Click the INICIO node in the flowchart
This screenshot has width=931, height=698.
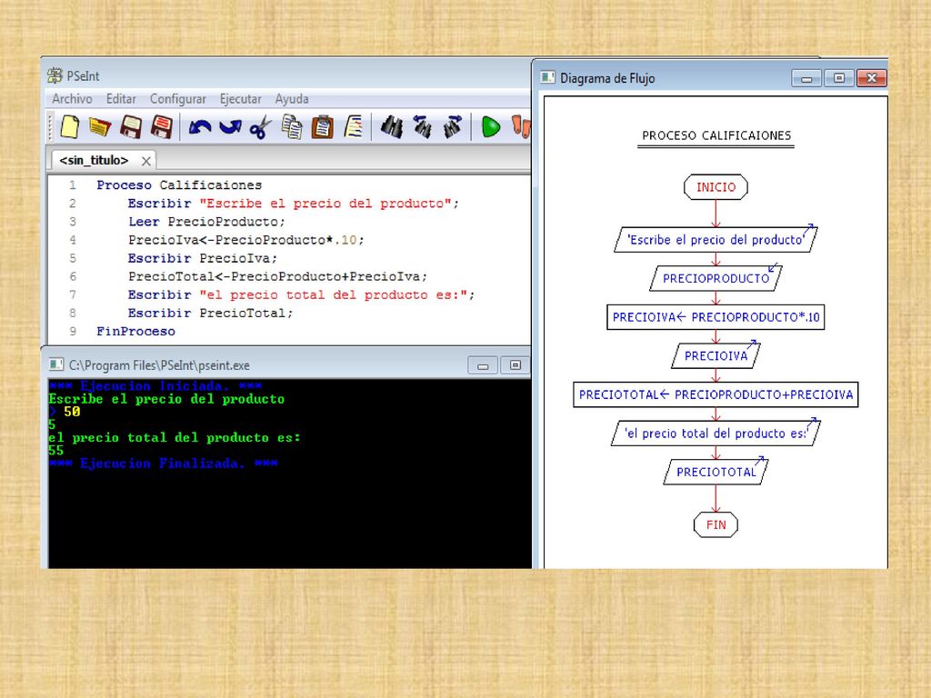coord(716,187)
